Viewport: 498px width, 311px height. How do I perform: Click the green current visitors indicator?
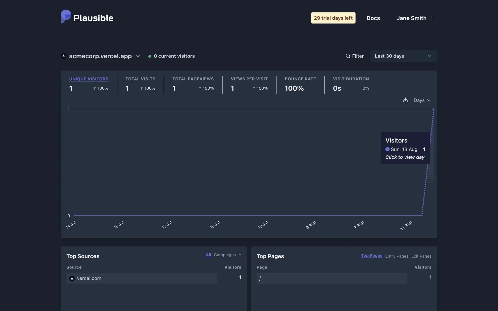click(x=150, y=56)
